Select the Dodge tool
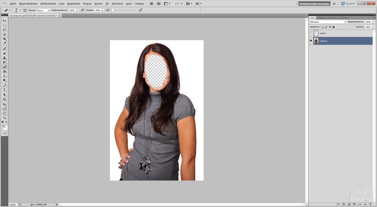This screenshot has width=377, height=207. coord(4,81)
